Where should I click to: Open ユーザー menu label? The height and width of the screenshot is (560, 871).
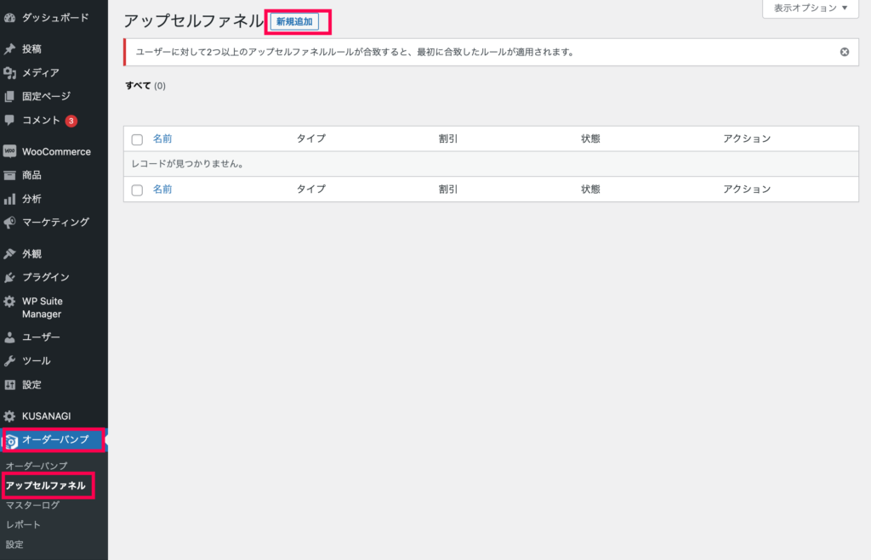tap(41, 337)
